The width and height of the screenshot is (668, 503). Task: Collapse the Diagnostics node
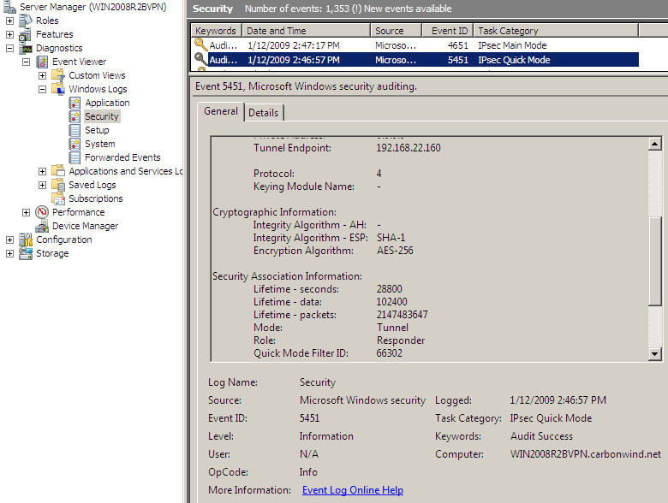point(9,48)
